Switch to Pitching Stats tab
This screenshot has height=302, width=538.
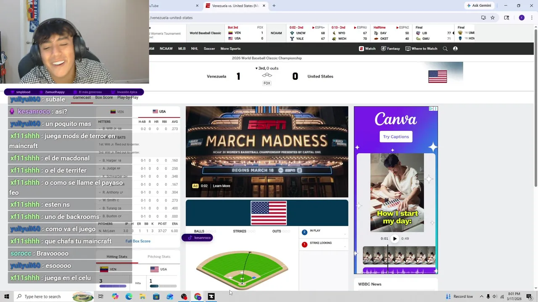coord(159,257)
